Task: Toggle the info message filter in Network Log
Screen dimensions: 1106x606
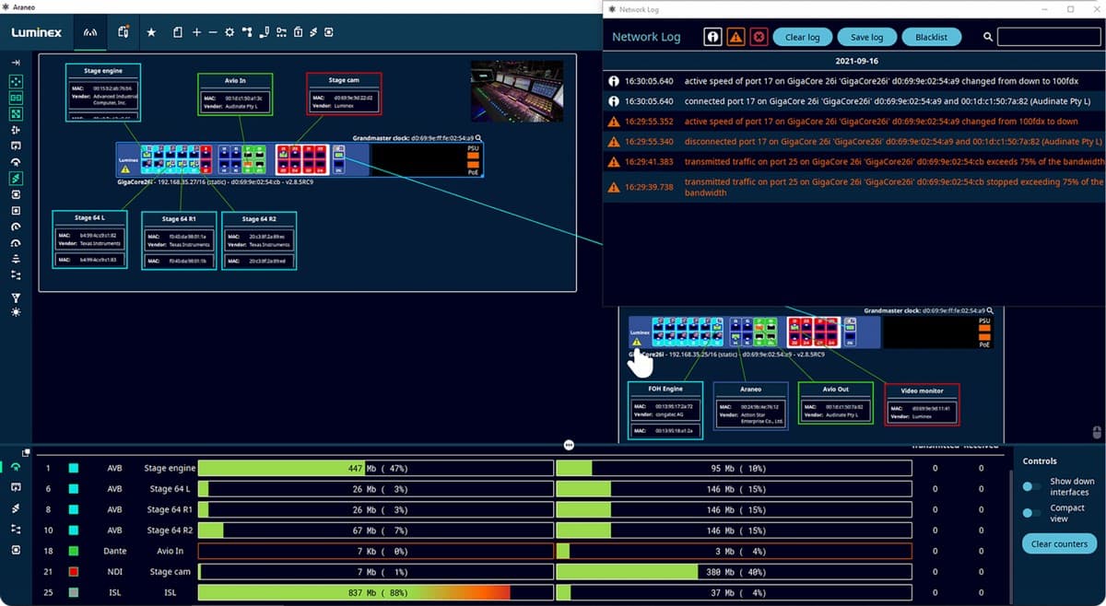Action: tap(712, 37)
